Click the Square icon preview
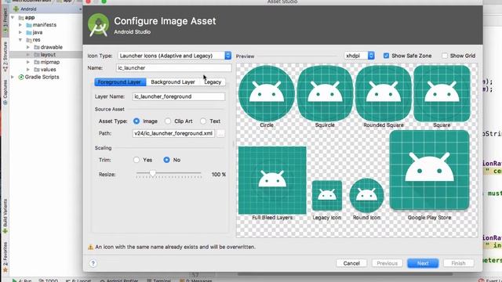The width and height of the screenshot is (502, 282). tap(442, 93)
